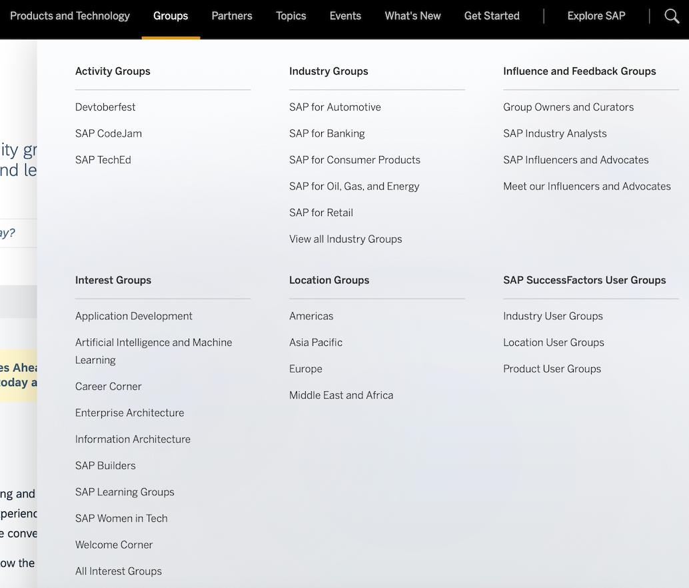Screen dimensions: 689x588
Task: Open Enterprise Architecture group
Action: [x=130, y=413]
